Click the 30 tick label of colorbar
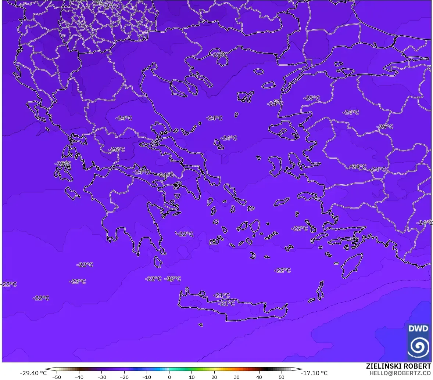This screenshot has height=380, width=433. tap(236, 377)
